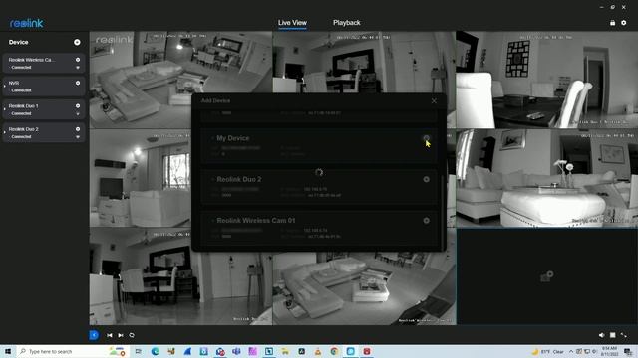The height and width of the screenshot is (358, 638).
Task: Toggle the volume speaker icon
Action: click(601, 335)
